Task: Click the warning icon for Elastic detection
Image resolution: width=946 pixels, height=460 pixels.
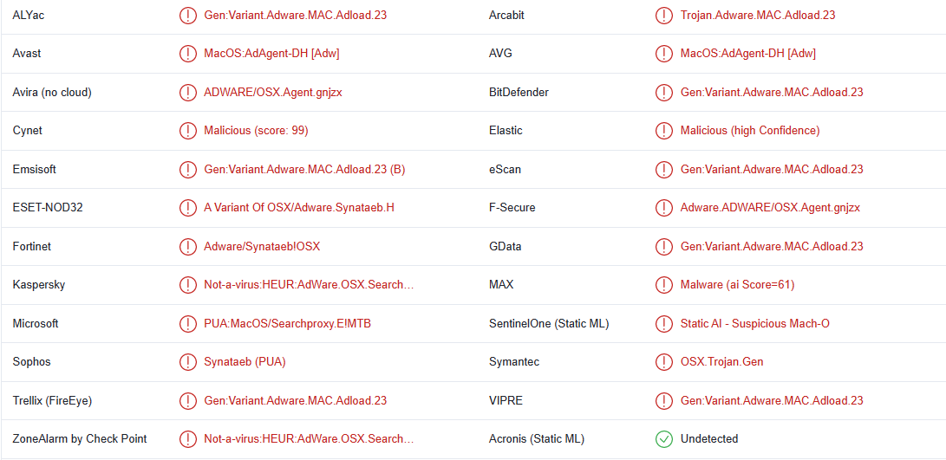Action: click(x=664, y=131)
